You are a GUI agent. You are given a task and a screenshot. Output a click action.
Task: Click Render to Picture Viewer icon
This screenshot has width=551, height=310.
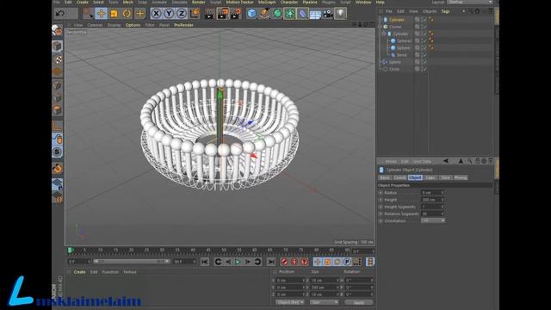[x=223, y=14]
